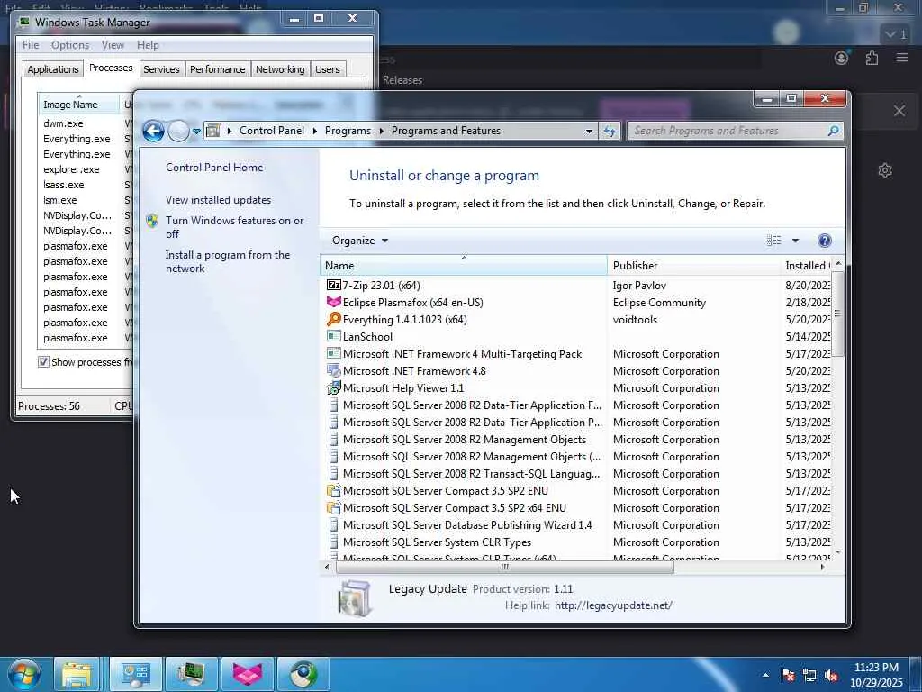Screen dimensions: 922x692
Task: Click the change view icon
Action: pos(773,240)
